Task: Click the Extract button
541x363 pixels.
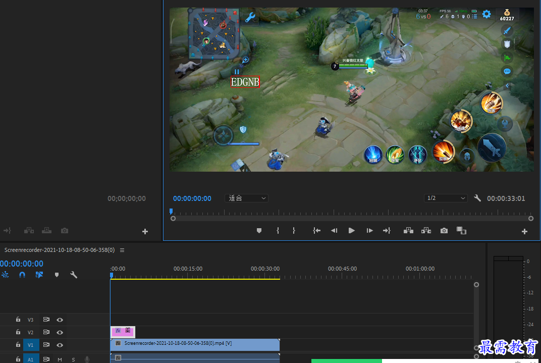Action: 426,231
